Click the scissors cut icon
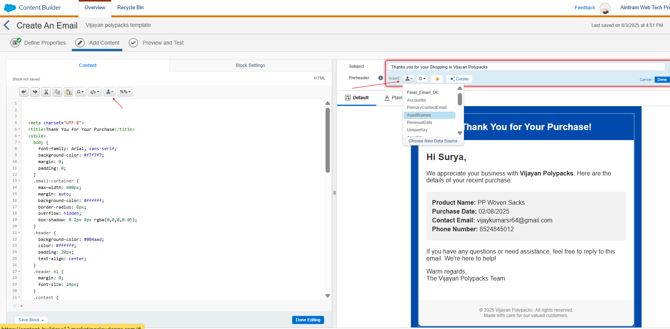The width and height of the screenshot is (670, 329). (x=46, y=92)
